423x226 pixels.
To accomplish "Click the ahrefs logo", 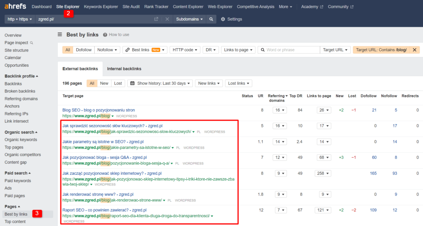I will click(x=14, y=7).
